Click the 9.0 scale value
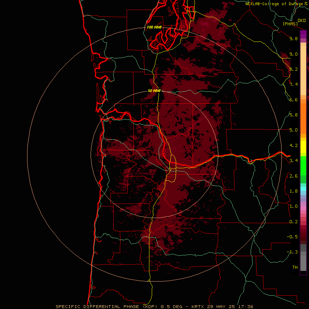Image resolution: width=309 pixels, height=309 pixels. [294, 54]
